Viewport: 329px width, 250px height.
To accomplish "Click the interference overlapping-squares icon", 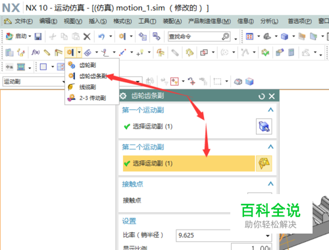I will [x=204, y=53].
